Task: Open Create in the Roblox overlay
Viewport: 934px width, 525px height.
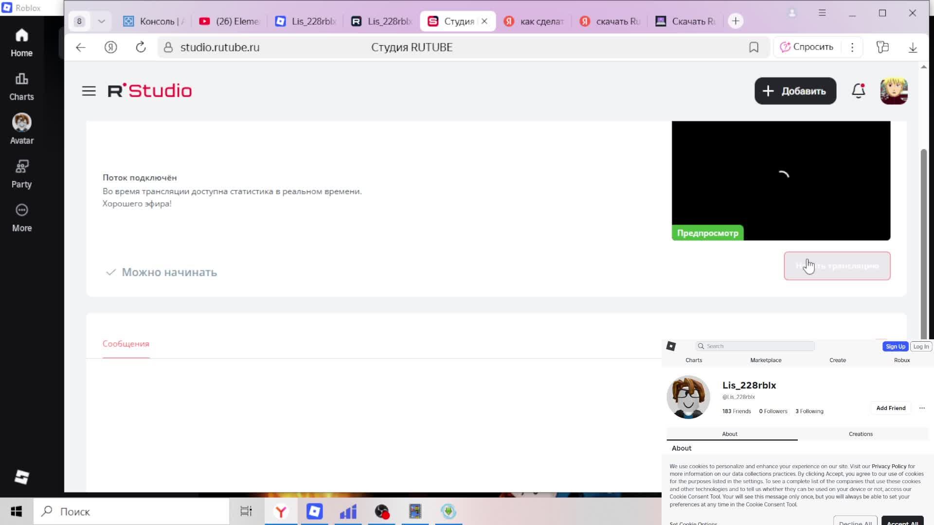Action: point(838,360)
